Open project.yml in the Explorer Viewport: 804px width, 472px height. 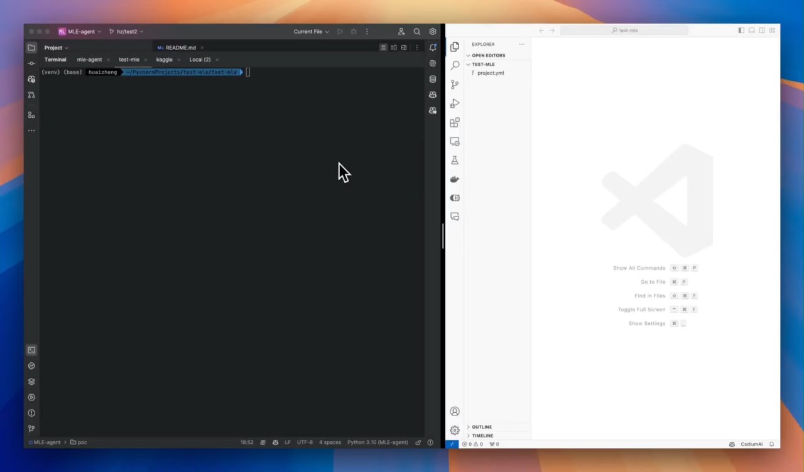click(490, 73)
